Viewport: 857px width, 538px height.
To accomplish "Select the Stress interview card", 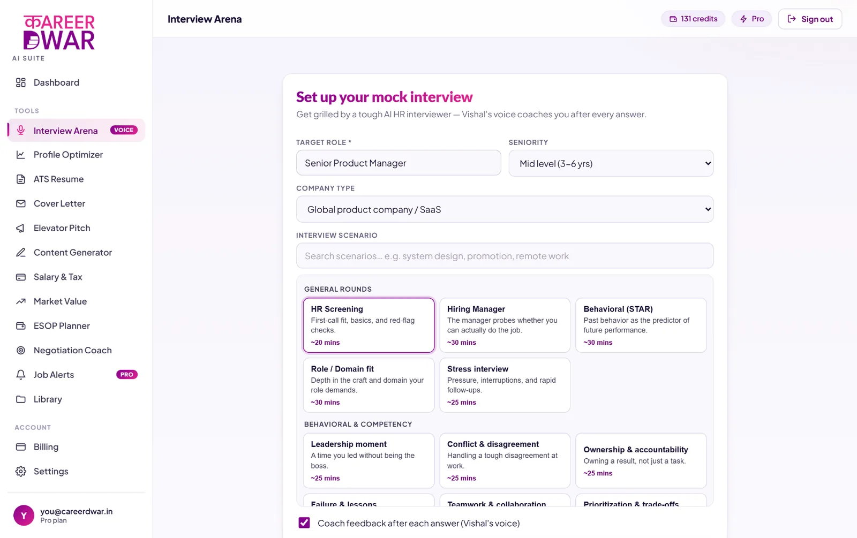I will pos(505,385).
